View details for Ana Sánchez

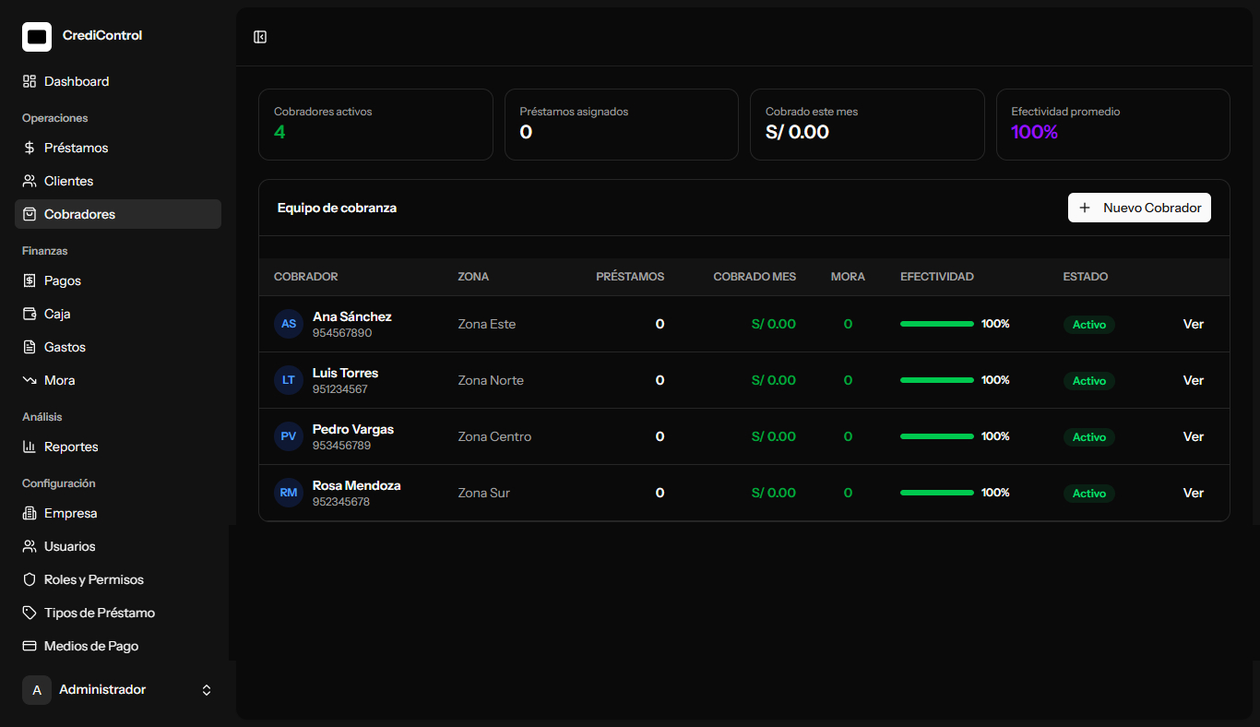click(x=1194, y=324)
